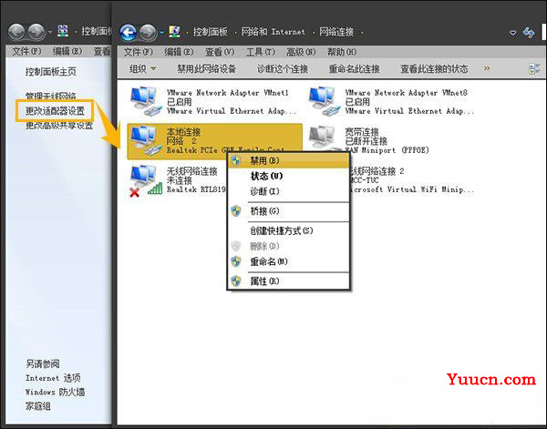Open 工具(T) menu
The image size is (547, 429).
pos(261,52)
